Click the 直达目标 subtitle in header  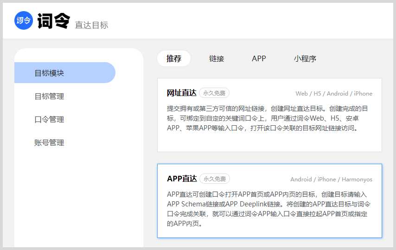(x=91, y=25)
